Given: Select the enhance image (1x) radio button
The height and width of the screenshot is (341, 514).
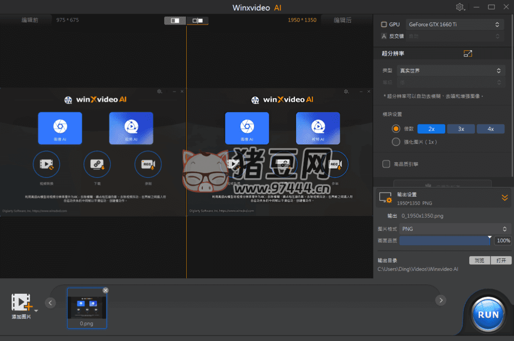Looking at the screenshot, I should tap(396, 142).
